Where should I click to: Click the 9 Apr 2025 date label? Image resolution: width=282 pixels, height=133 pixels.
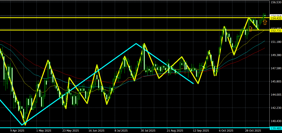tap(17, 131)
